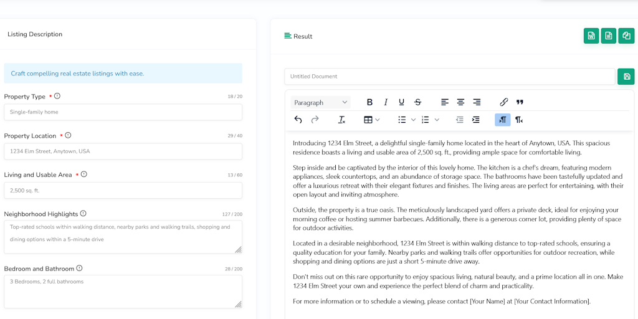Increase indent
The height and width of the screenshot is (319, 638).
tap(475, 120)
